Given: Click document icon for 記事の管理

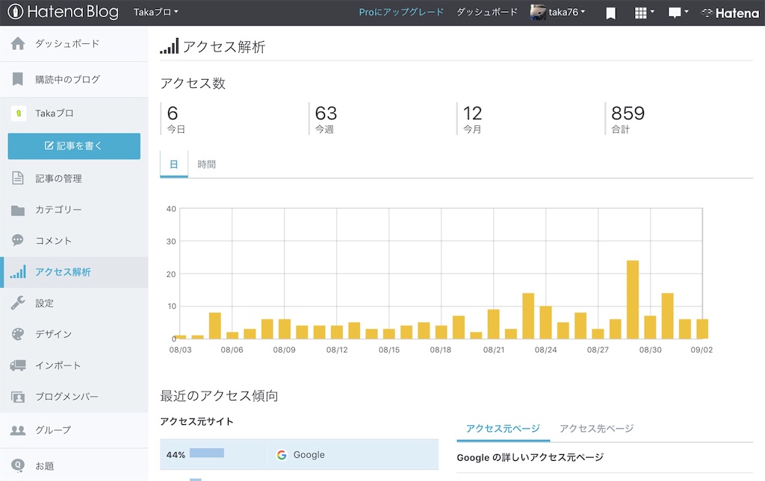Looking at the screenshot, I should tap(18, 178).
